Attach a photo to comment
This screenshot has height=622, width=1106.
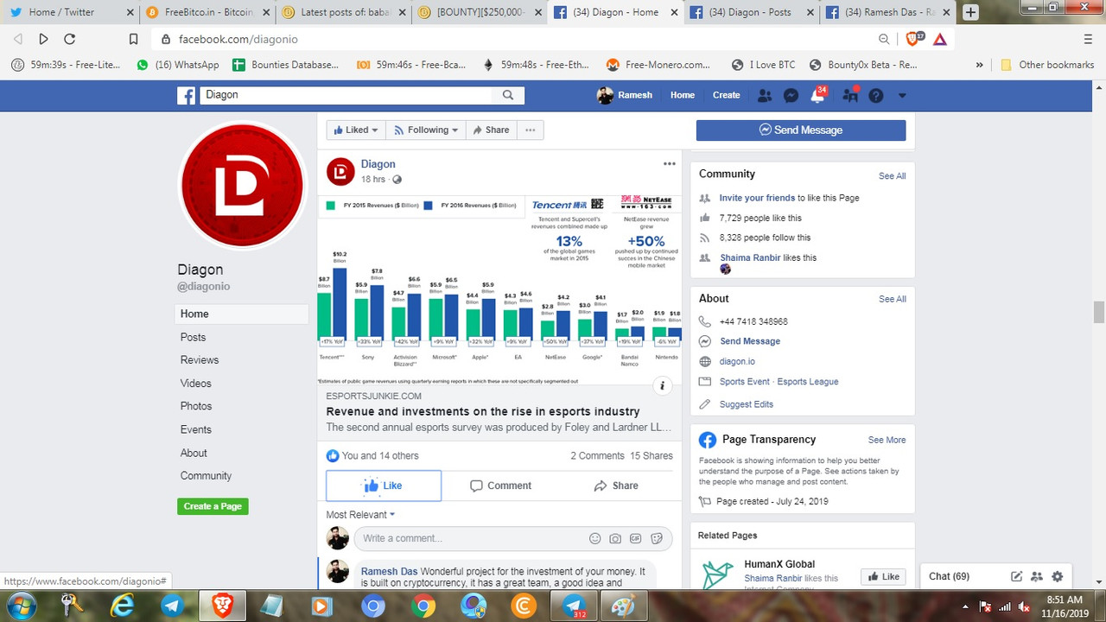[x=615, y=538]
